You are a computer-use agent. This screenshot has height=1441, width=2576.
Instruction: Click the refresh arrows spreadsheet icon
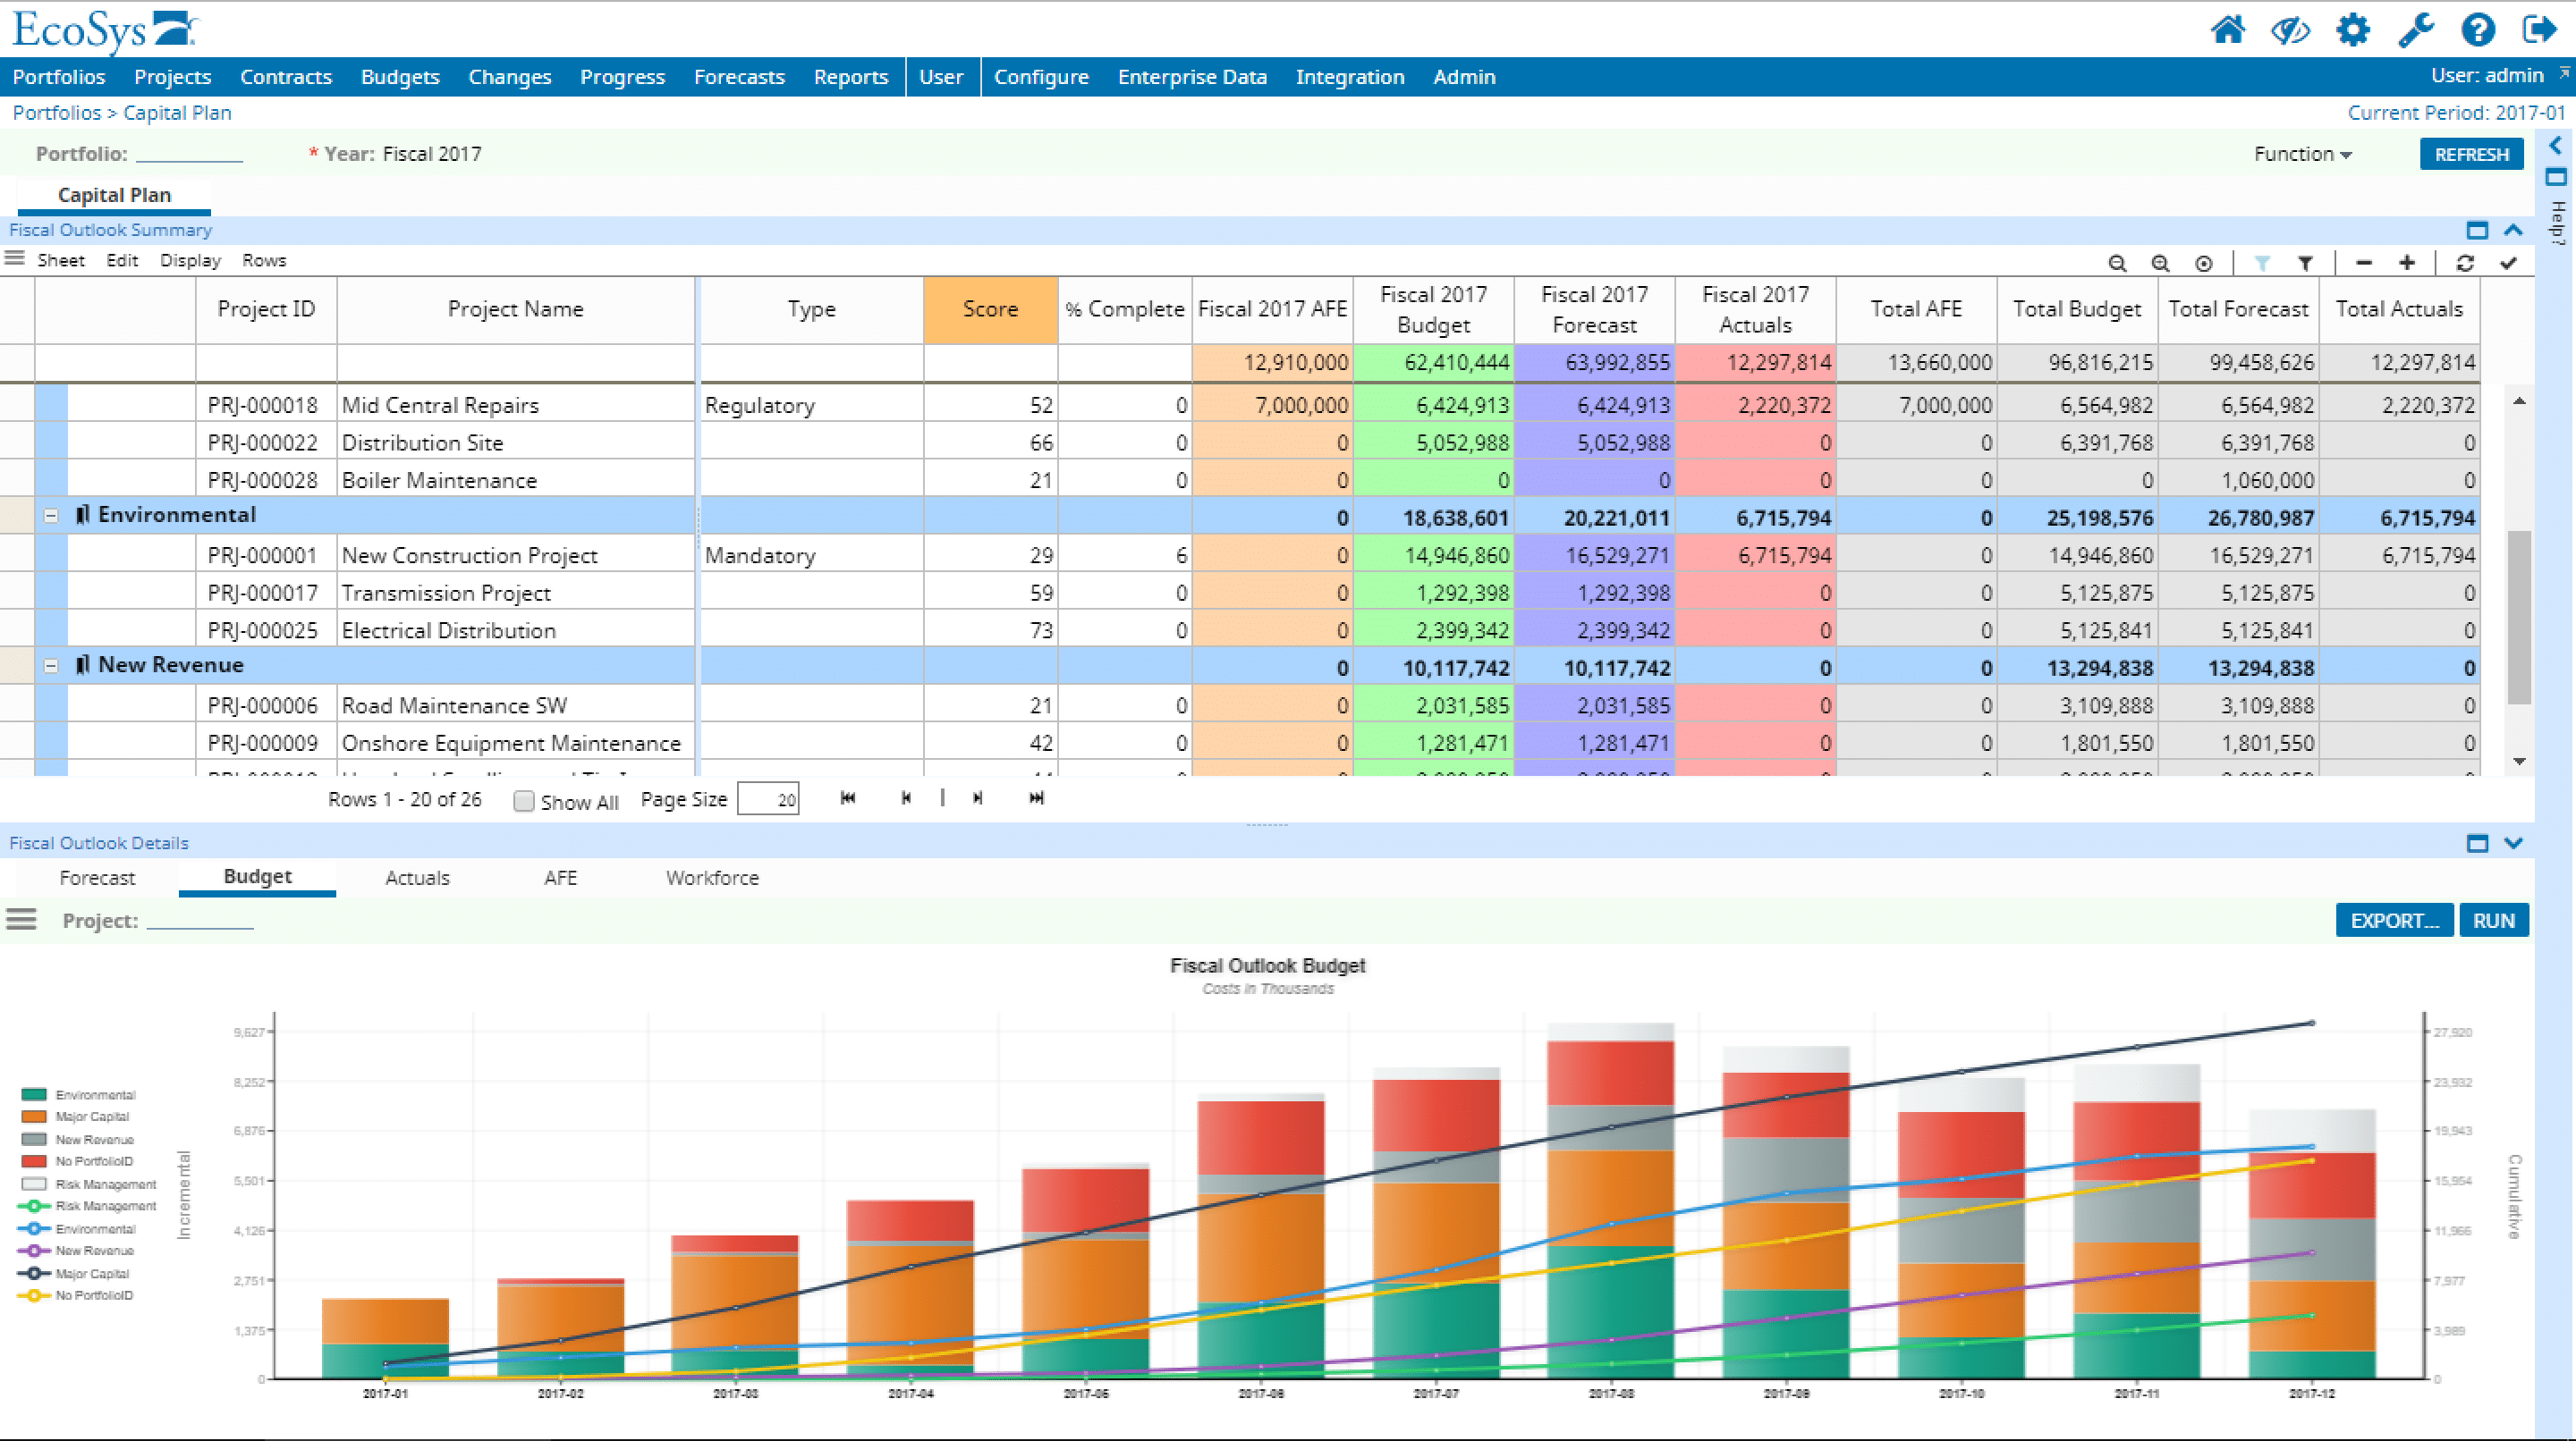point(2465,264)
